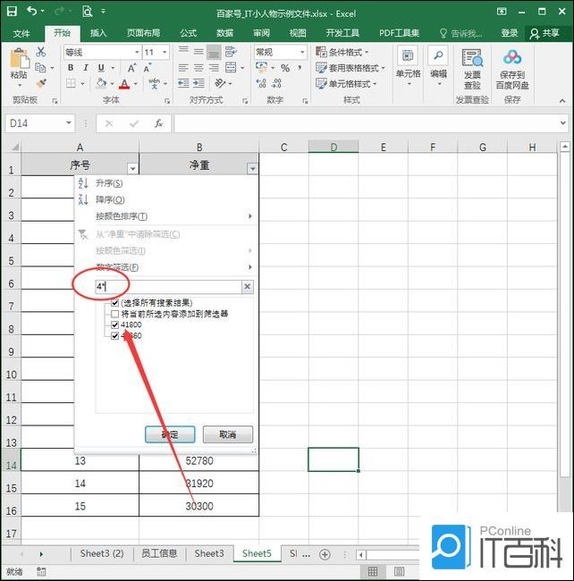Click the Paste clipboard icon

click(x=19, y=59)
